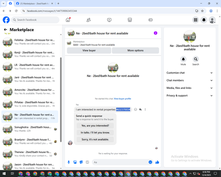Send a thumbs-up like
The height and width of the screenshot is (177, 221).
(x=157, y=162)
